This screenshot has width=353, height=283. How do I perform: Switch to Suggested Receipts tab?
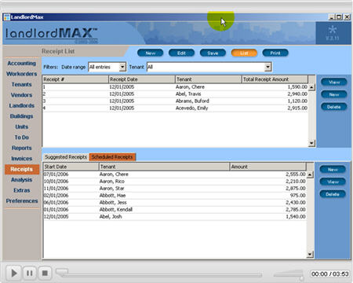pyautogui.click(x=66, y=157)
